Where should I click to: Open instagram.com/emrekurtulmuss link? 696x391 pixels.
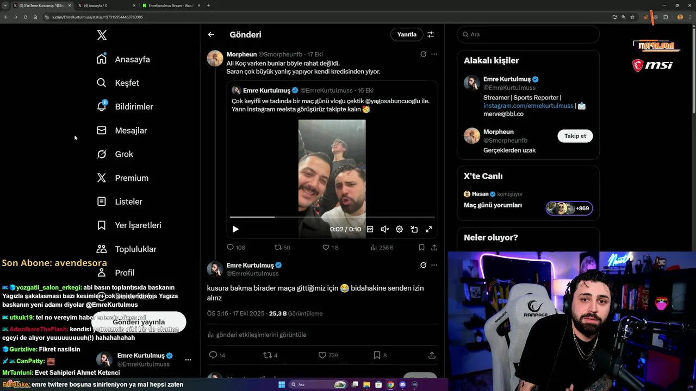tap(528, 106)
